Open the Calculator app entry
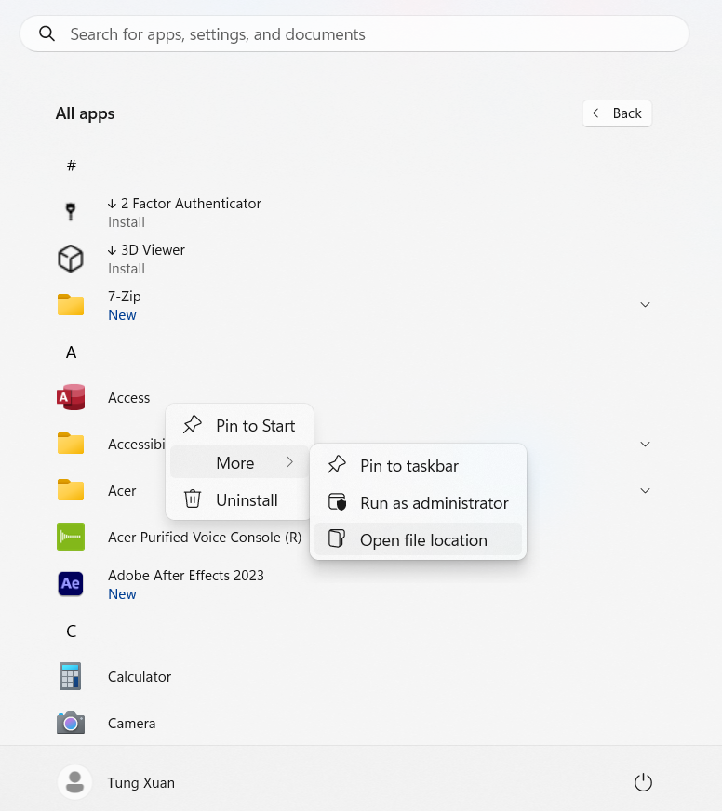The height and width of the screenshot is (811, 722). point(354,676)
